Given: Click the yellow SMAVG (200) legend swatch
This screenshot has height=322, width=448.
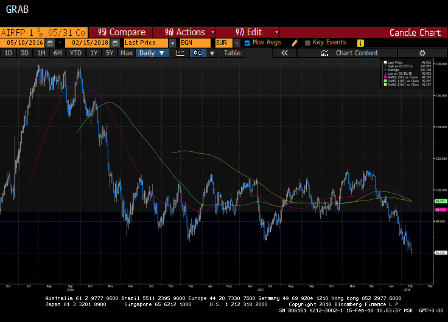Looking at the screenshot, I should tap(385, 84).
